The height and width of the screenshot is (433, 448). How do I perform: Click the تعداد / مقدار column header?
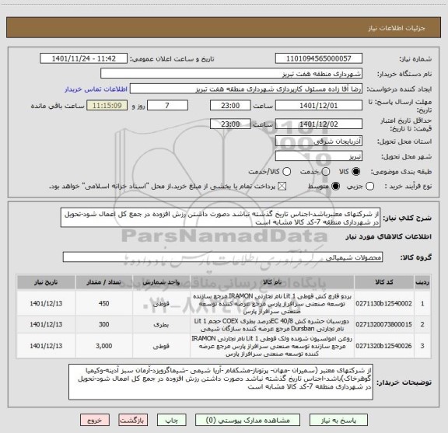[104, 282]
